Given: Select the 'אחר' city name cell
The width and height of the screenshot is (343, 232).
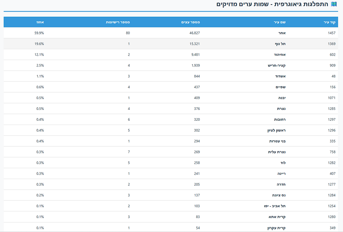Looking at the screenshot, I should [282, 33].
